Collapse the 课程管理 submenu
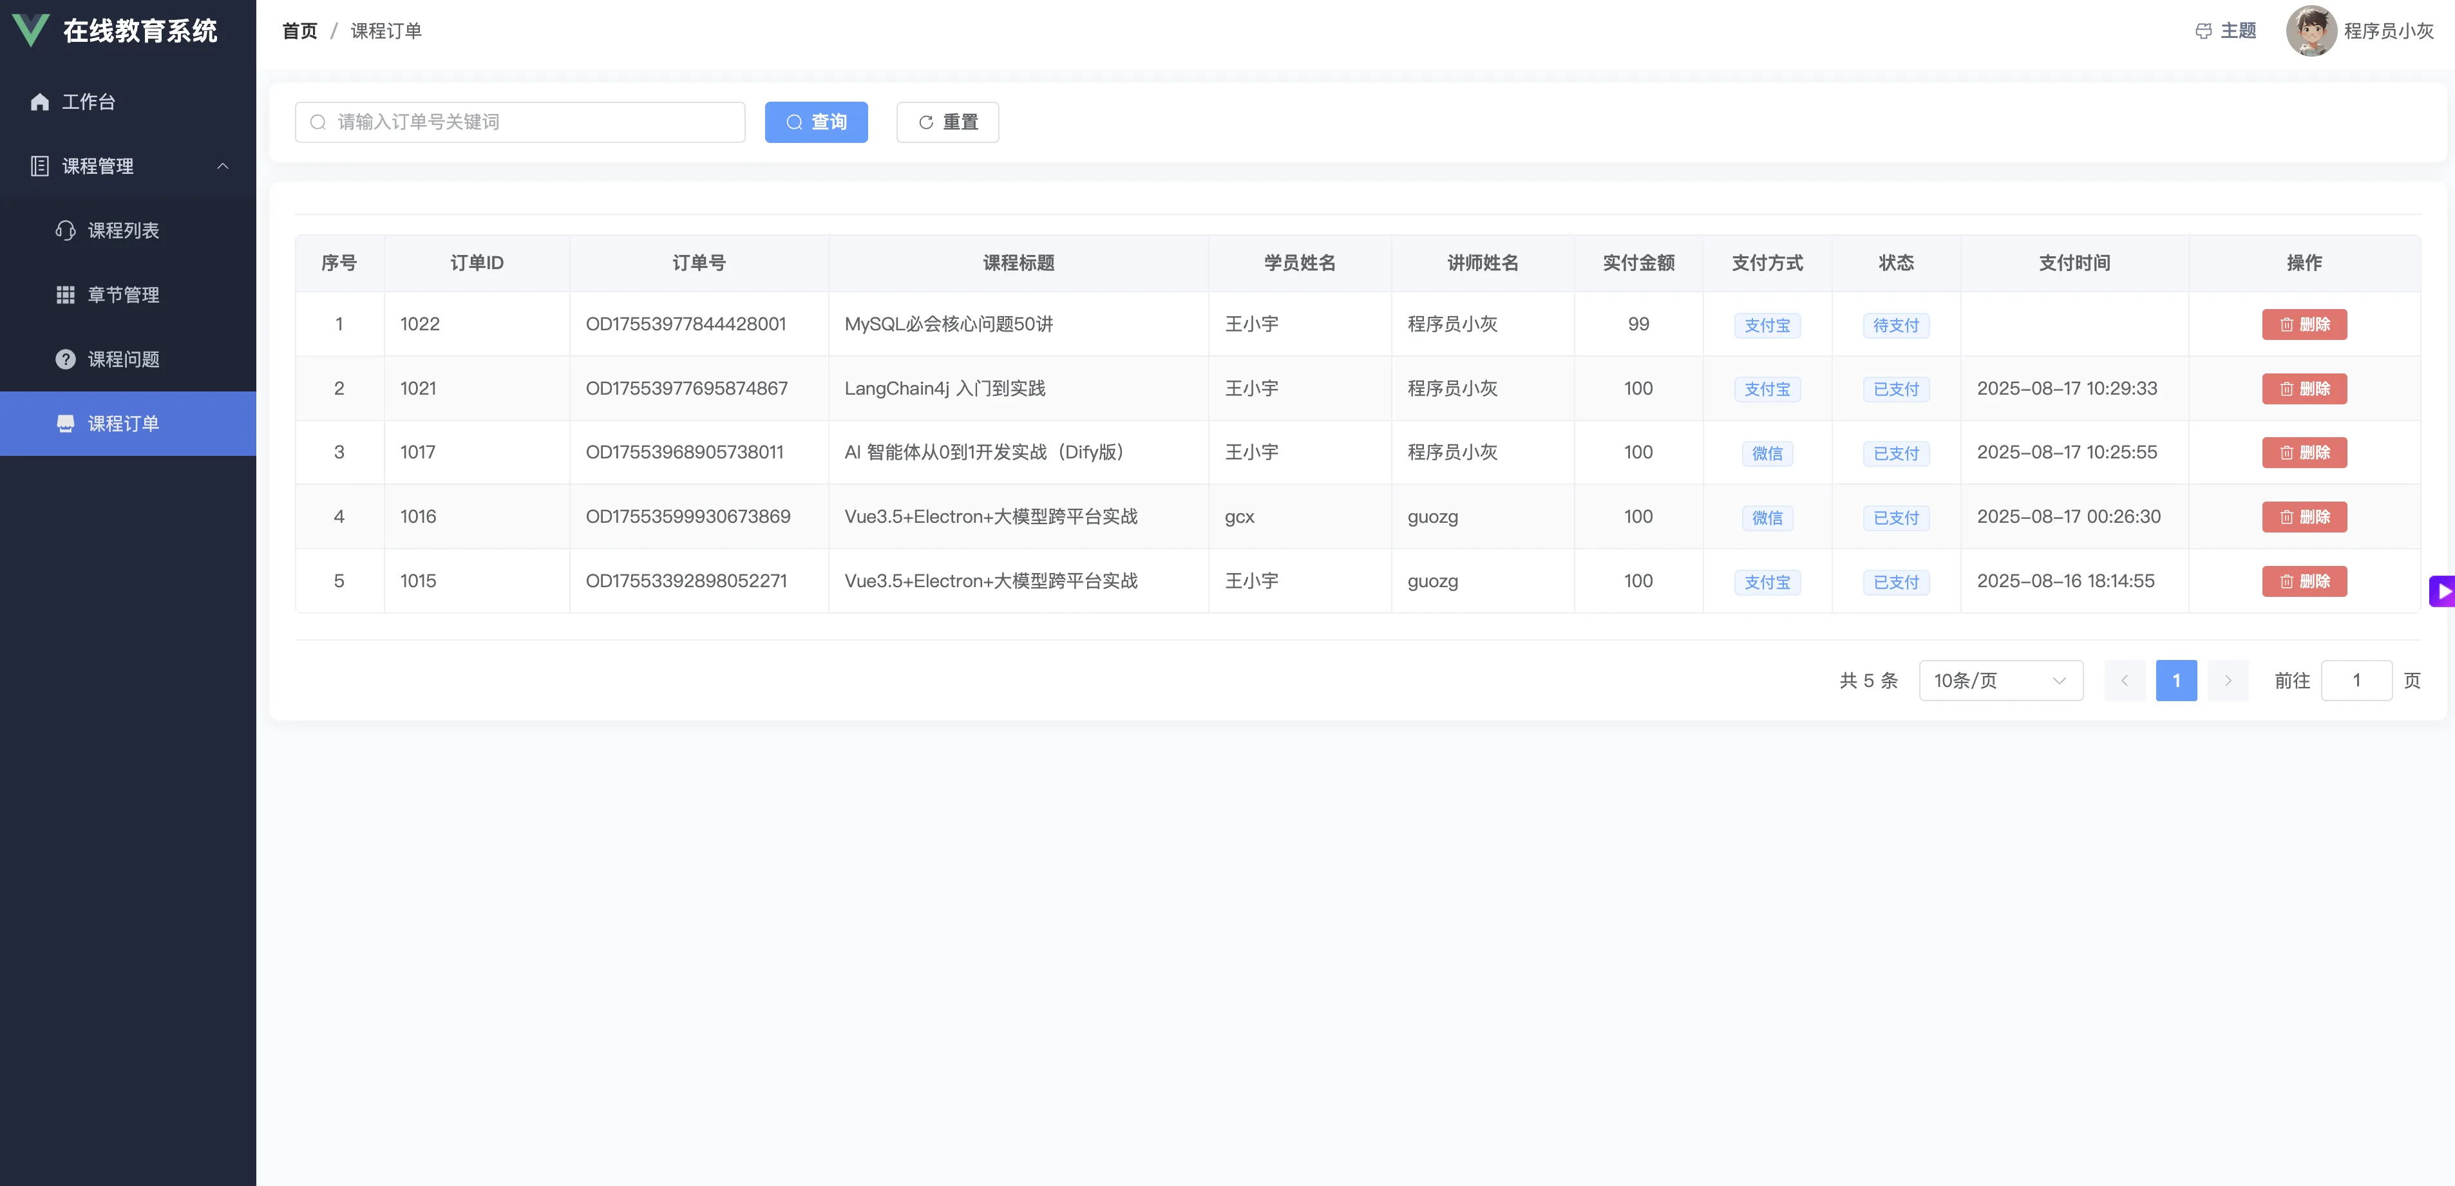This screenshot has height=1186, width=2455. (222, 165)
